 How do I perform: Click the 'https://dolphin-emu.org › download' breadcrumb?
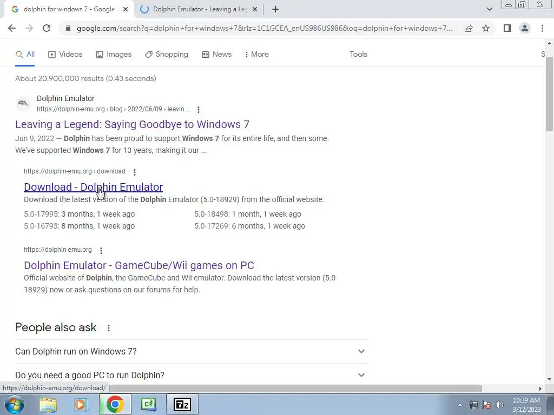coord(75,171)
